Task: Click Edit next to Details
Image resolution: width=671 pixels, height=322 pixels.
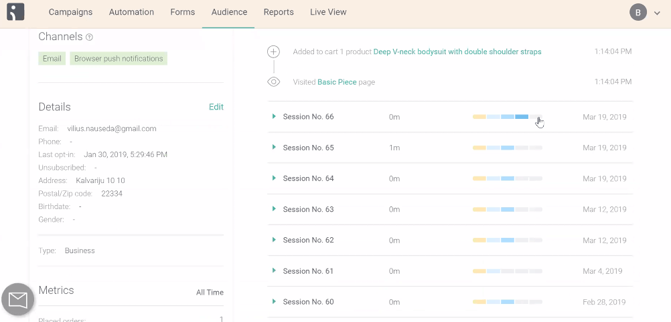Action: pos(216,107)
